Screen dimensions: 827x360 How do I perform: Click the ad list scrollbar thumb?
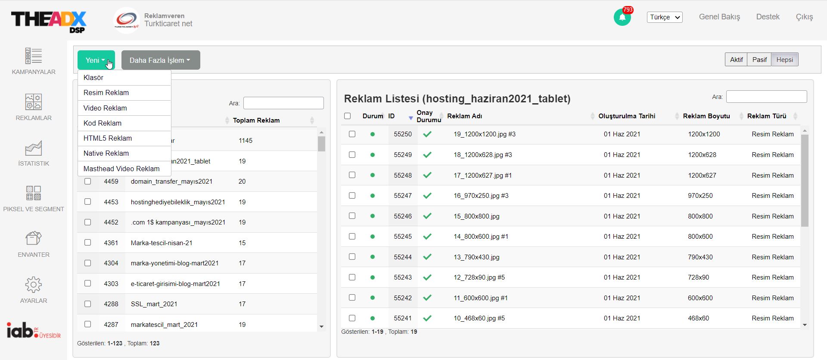[x=805, y=181]
